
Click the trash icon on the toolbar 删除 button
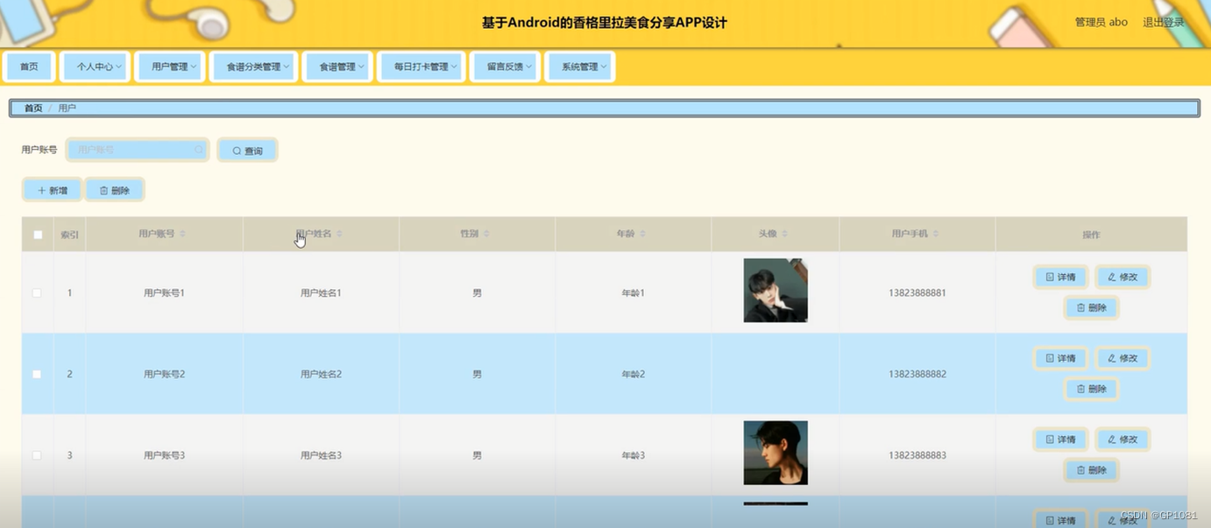[x=103, y=189]
